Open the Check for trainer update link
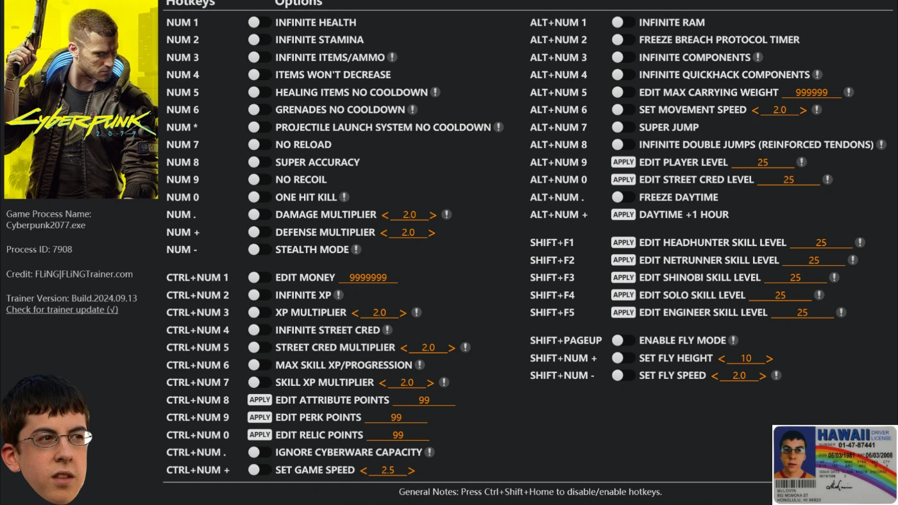Image resolution: width=898 pixels, height=505 pixels. pyautogui.click(x=62, y=310)
